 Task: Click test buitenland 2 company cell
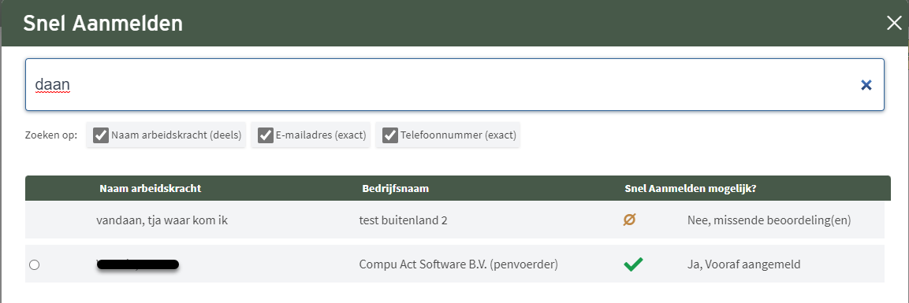pos(404,220)
